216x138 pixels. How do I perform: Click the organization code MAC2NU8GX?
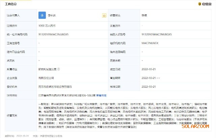[150, 43]
